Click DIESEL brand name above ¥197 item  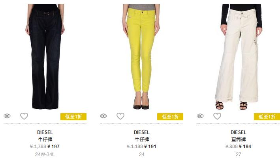(x=45, y=132)
